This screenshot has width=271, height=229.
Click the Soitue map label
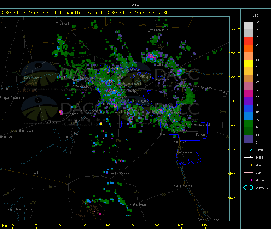point(160,134)
